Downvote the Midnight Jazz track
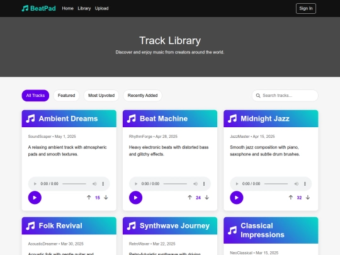Image resolution: width=340 pixels, height=255 pixels. pos(308,197)
